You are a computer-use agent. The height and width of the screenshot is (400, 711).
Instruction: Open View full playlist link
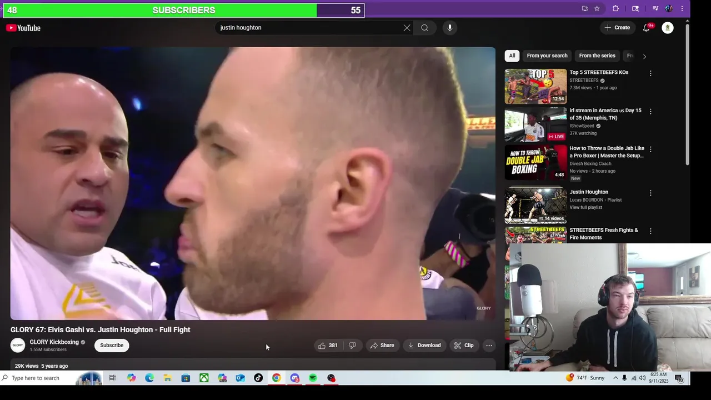pos(585,207)
